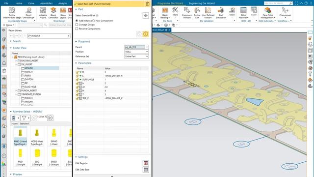The height and width of the screenshot is (177, 314).
Task: Click Preprocess Motion icon
Action: [x=187, y=10]
